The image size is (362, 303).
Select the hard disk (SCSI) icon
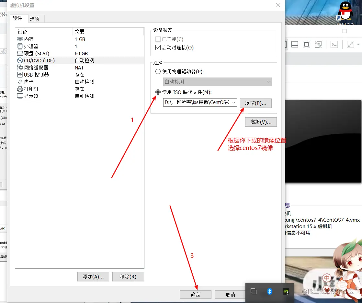(x=20, y=53)
